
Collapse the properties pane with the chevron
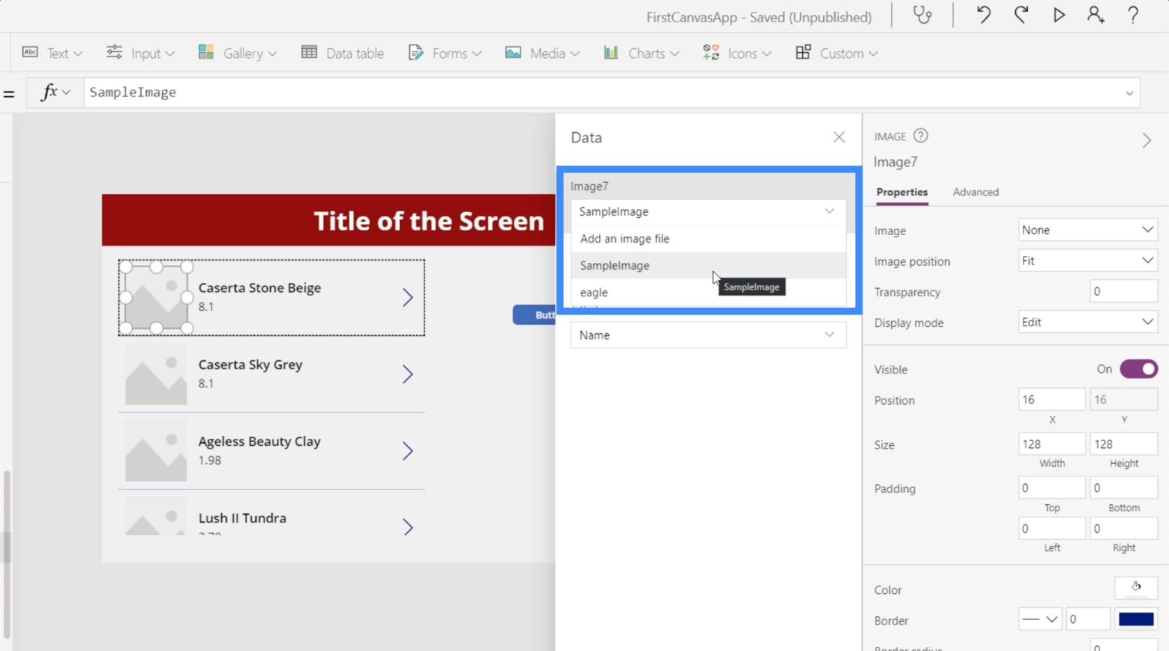pyautogui.click(x=1147, y=140)
